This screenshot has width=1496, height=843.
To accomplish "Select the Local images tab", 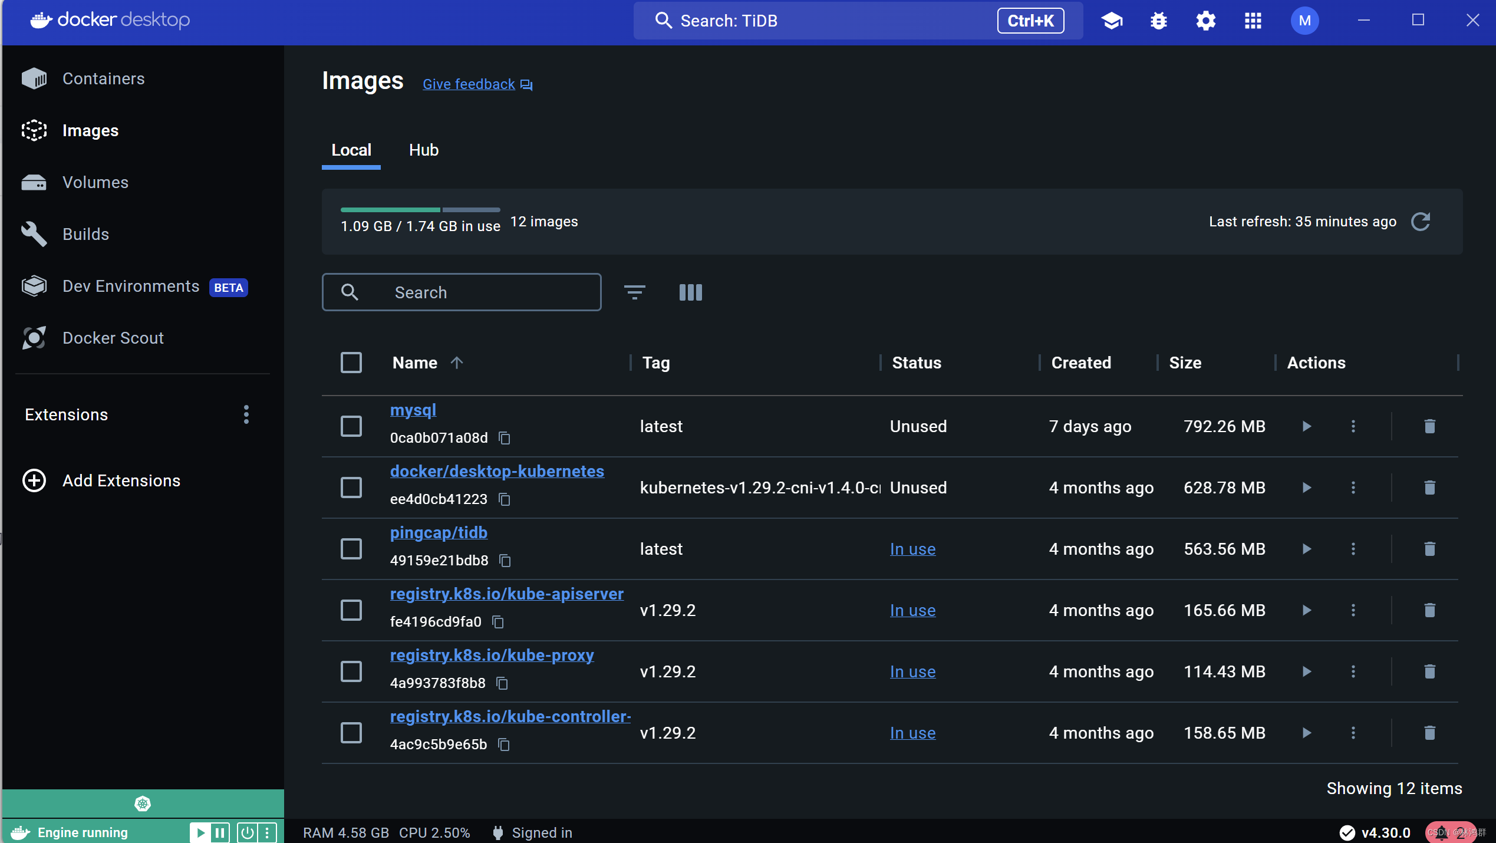I will coord(351,150).
